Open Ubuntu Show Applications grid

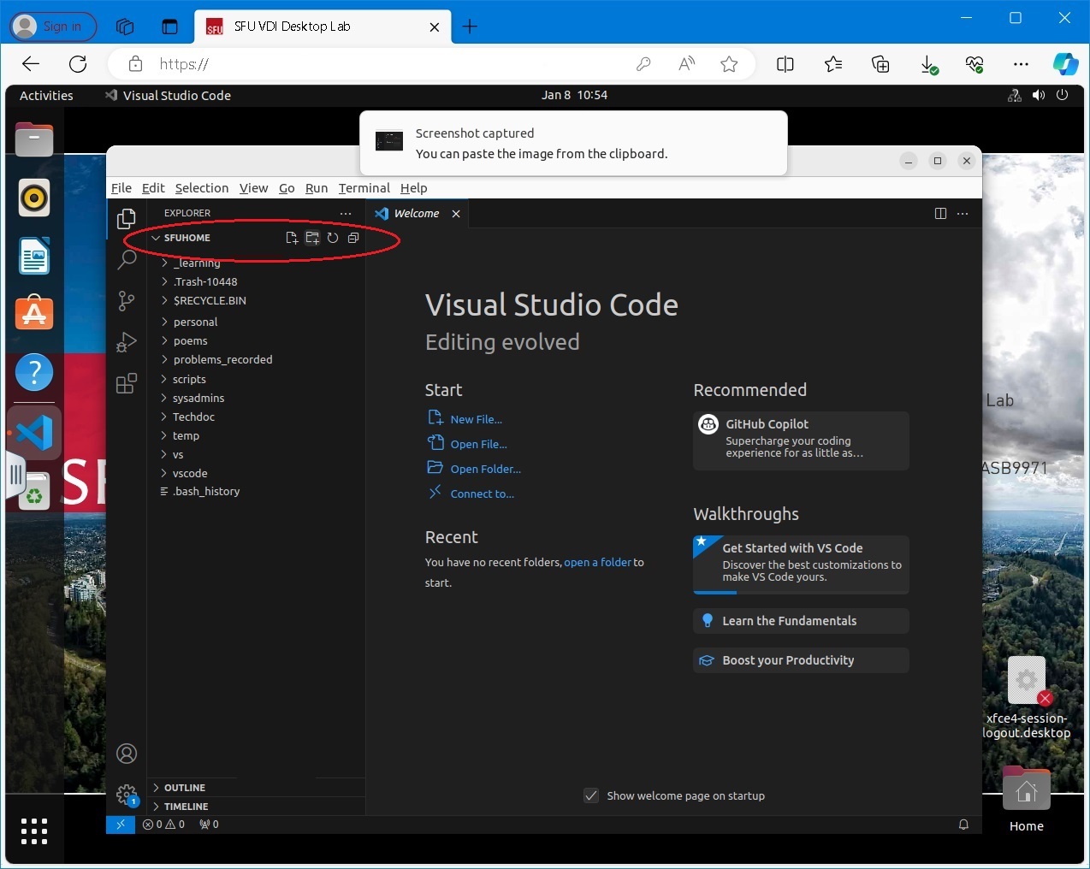point(34,831)
